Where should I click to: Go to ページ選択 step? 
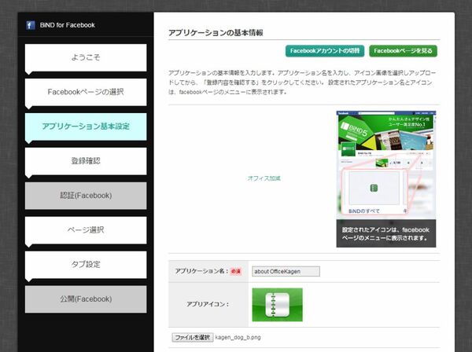click(86, 230)
